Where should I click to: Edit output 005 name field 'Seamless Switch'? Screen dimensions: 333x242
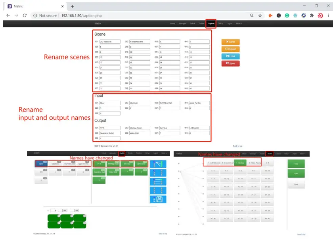coord(110,133)
